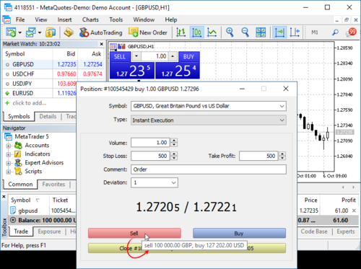Switch to Favorites tab in Navigator
Image resolution: width=361 pixels, height=269 pixels.
point(53,185)
